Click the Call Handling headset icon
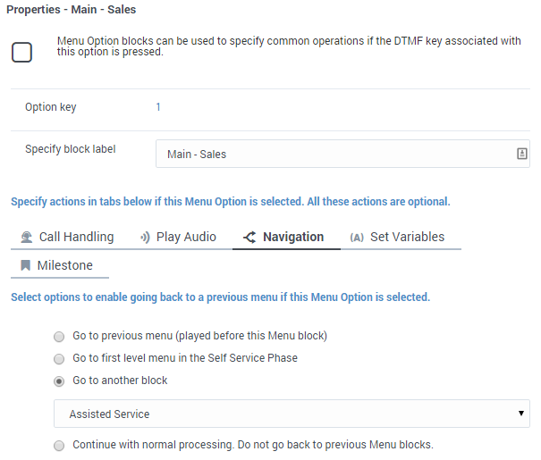This screenshot has width=541, height=460. [27, 237]
